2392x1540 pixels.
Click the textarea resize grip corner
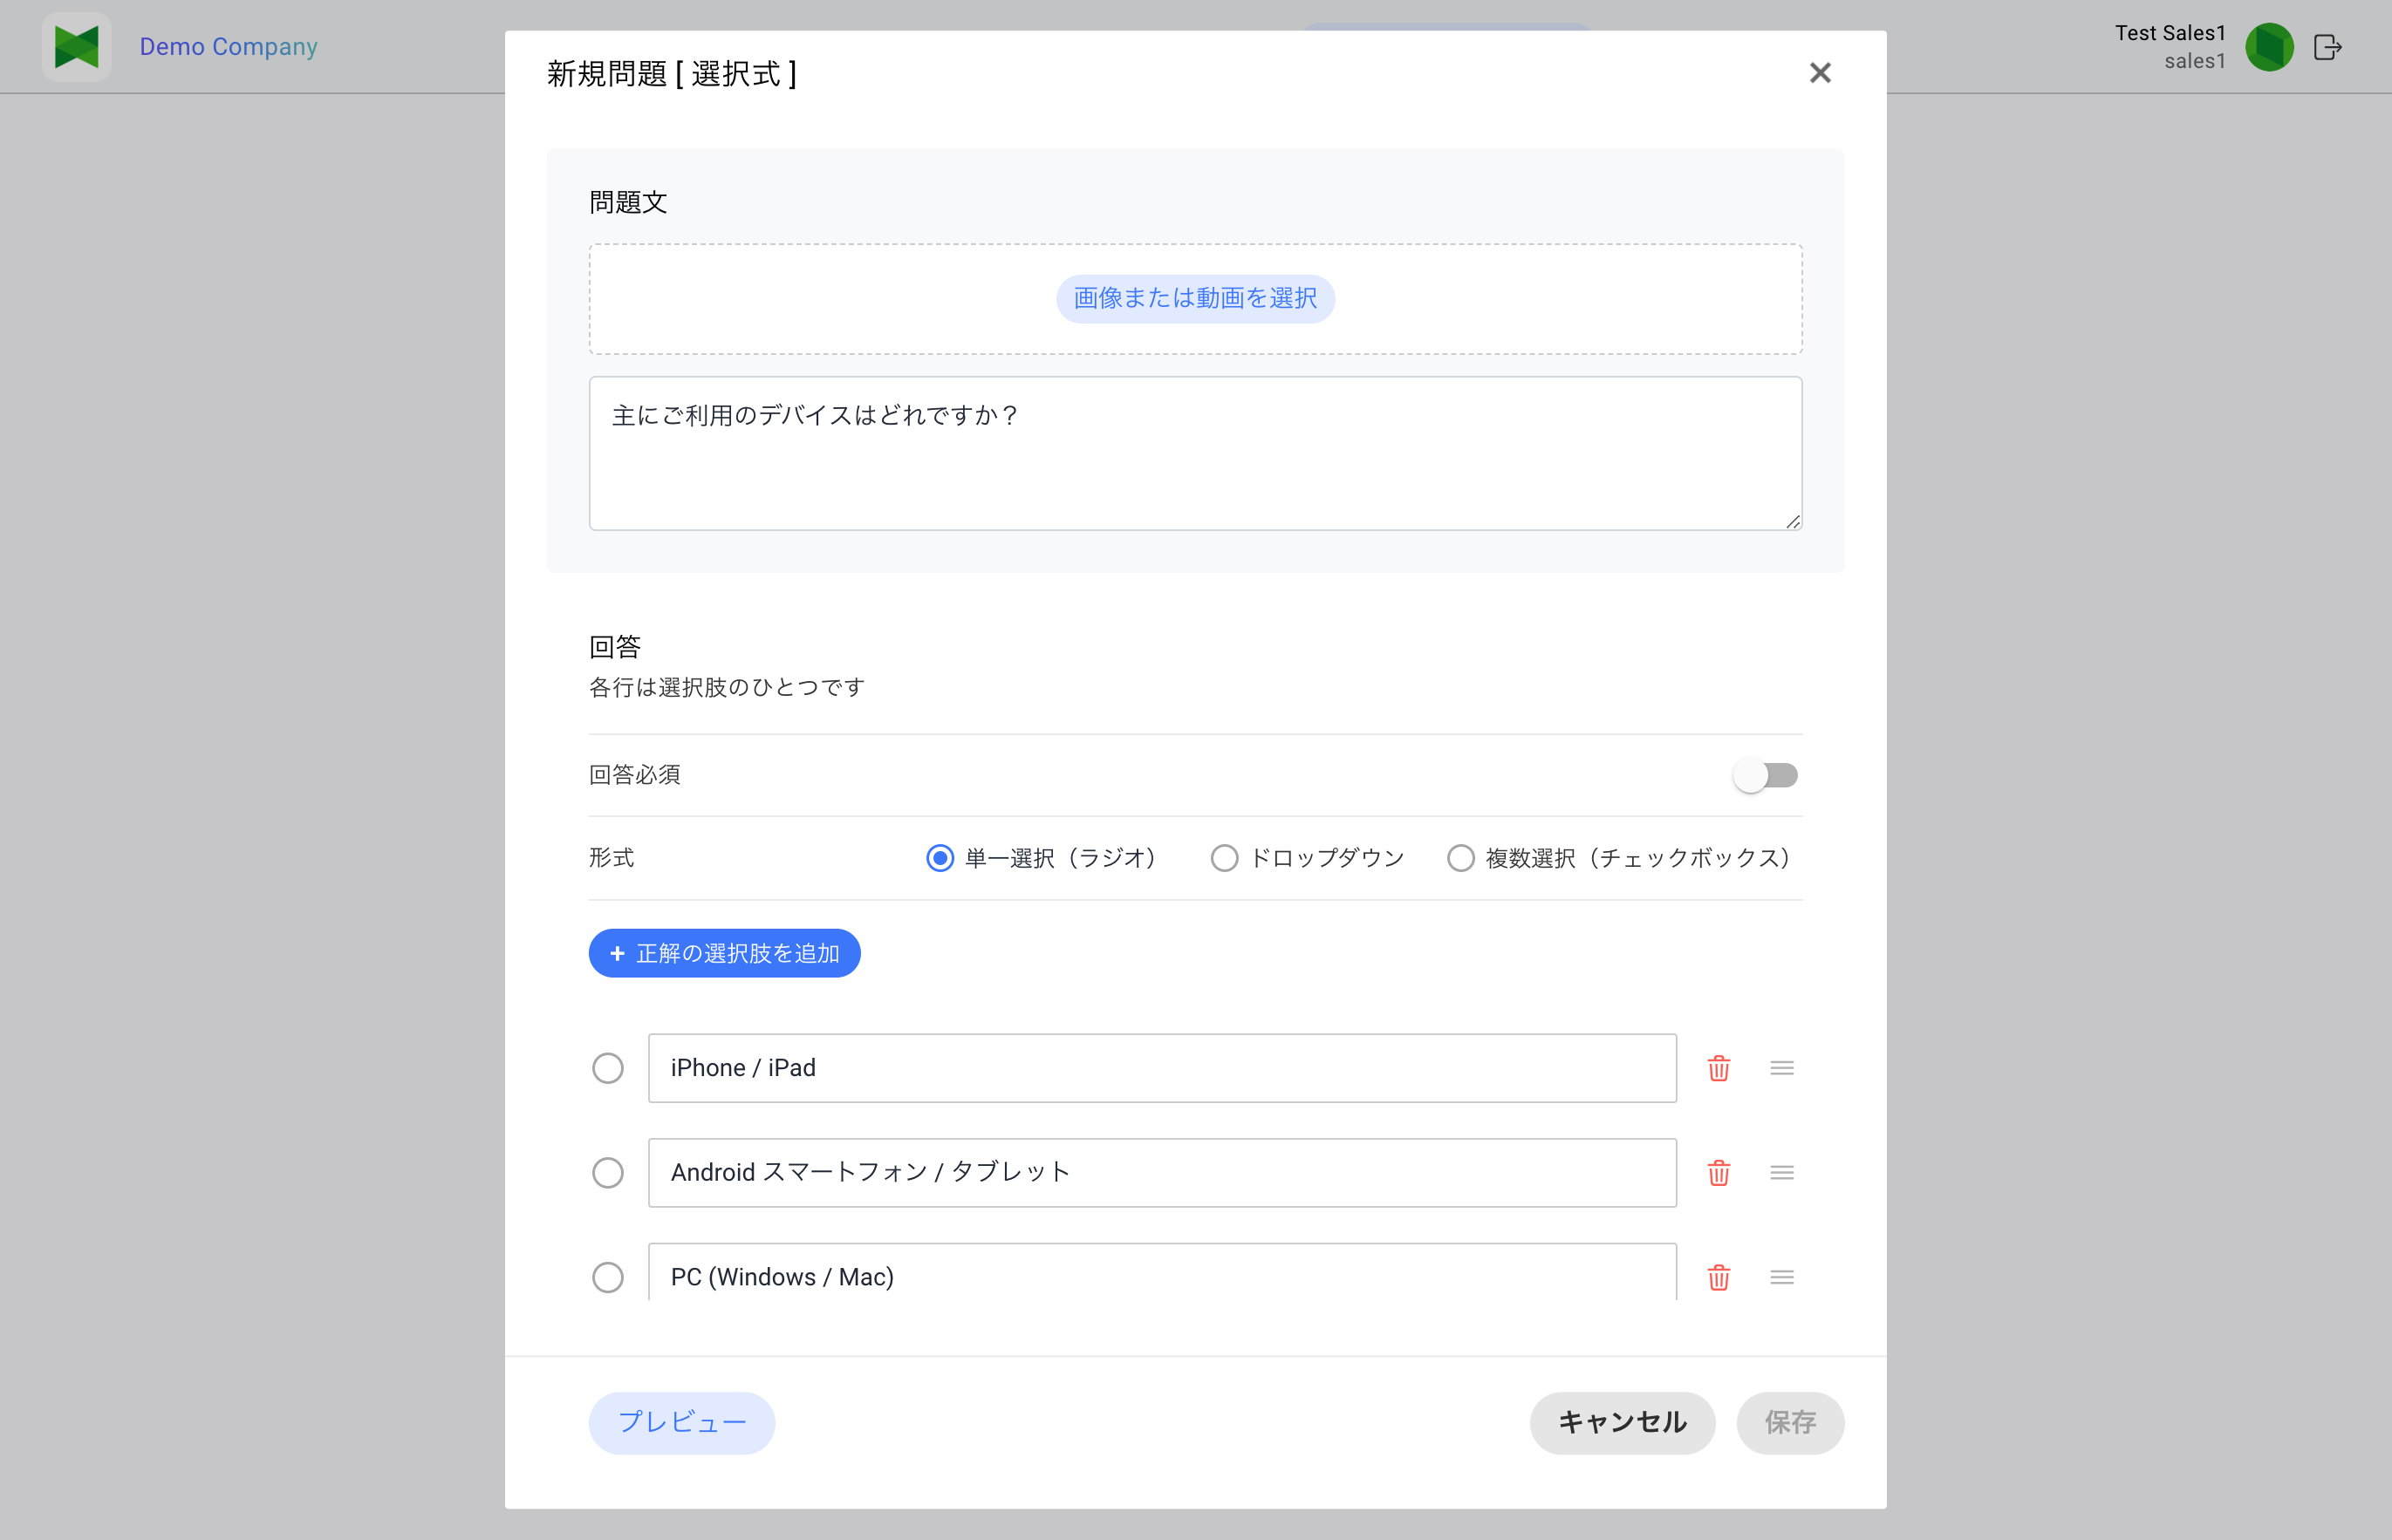pos(1793,521)
